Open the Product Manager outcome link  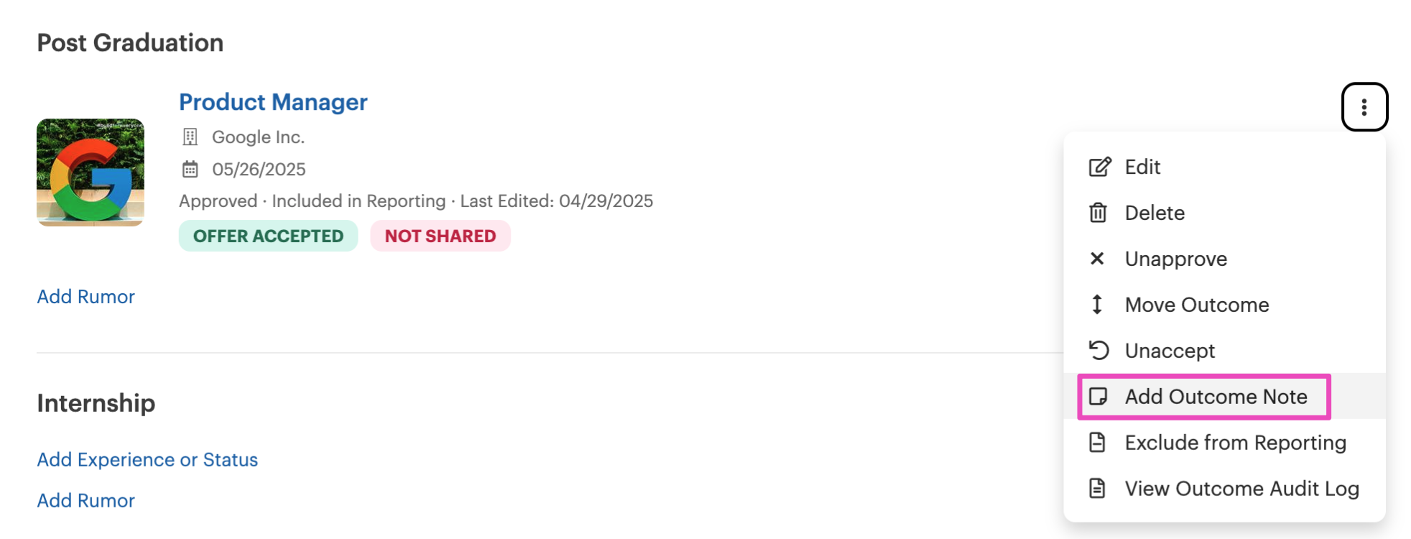coord(273,102)
